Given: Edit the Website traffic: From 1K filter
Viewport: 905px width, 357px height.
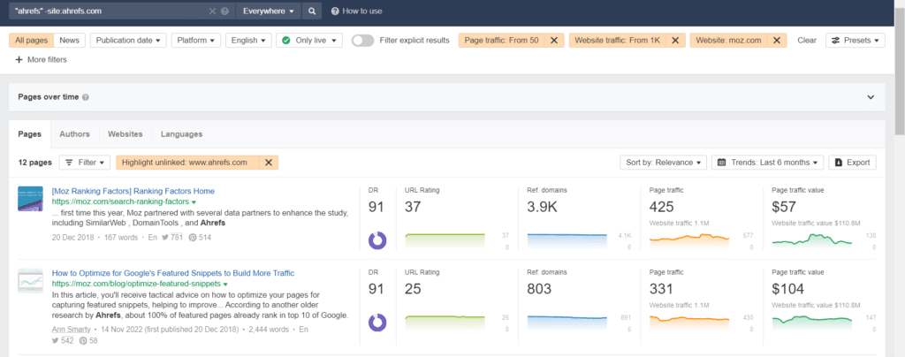Looking at the screenshot, I should pos(617,41).
